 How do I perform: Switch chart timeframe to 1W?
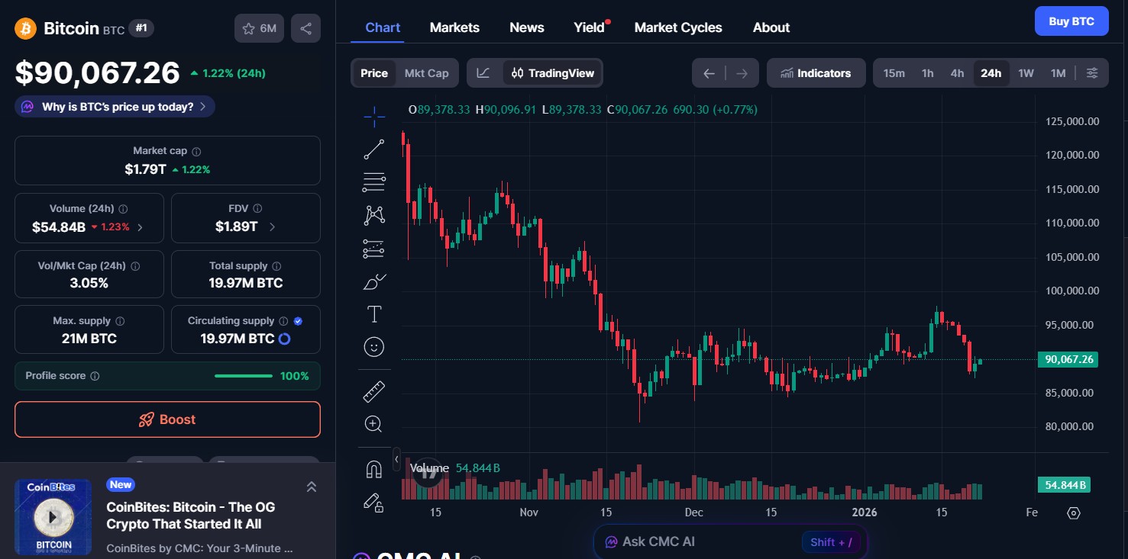(x=1026, y=72)
